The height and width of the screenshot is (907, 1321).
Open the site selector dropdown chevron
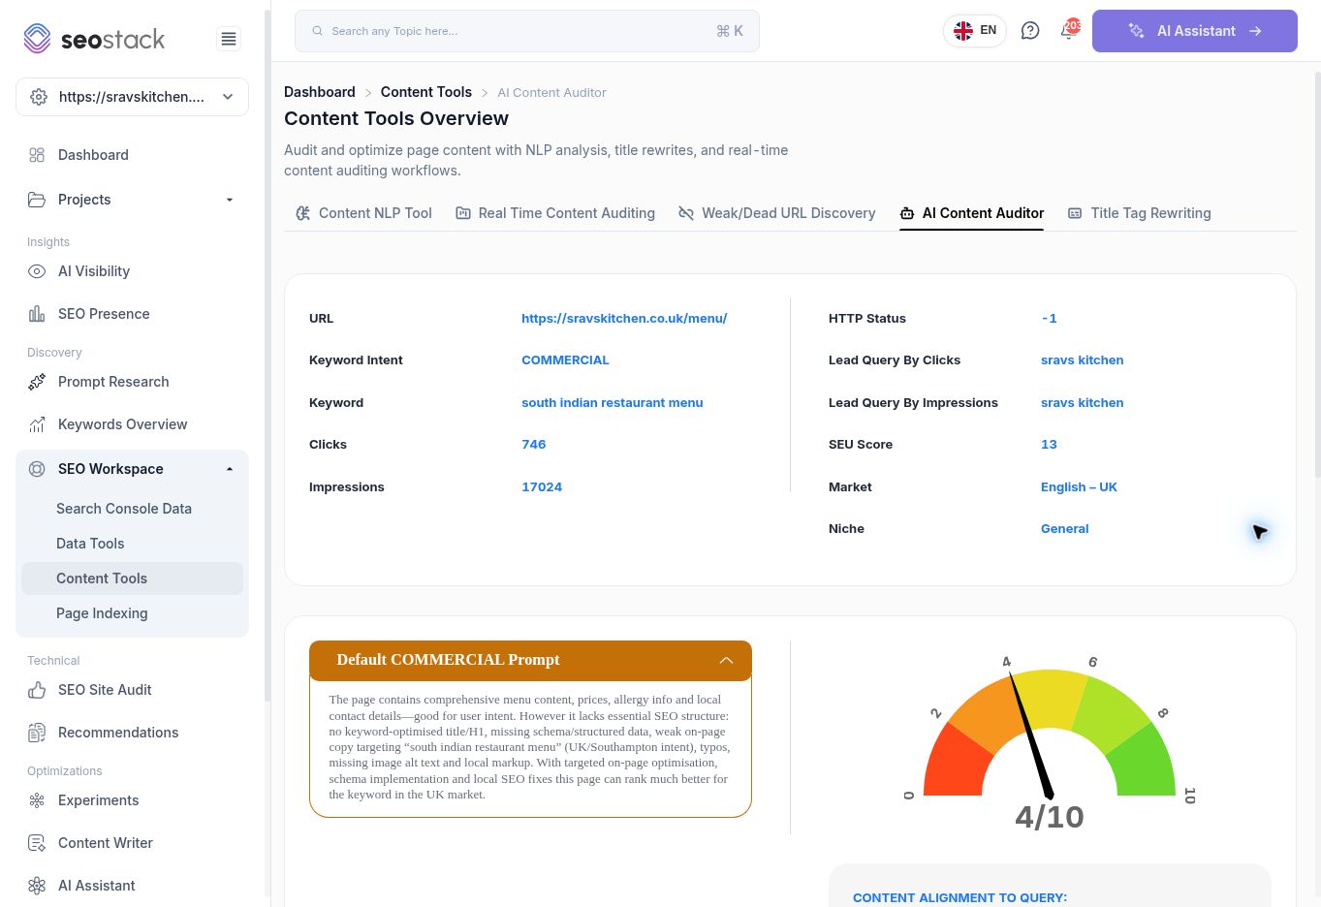click(228, 97)
